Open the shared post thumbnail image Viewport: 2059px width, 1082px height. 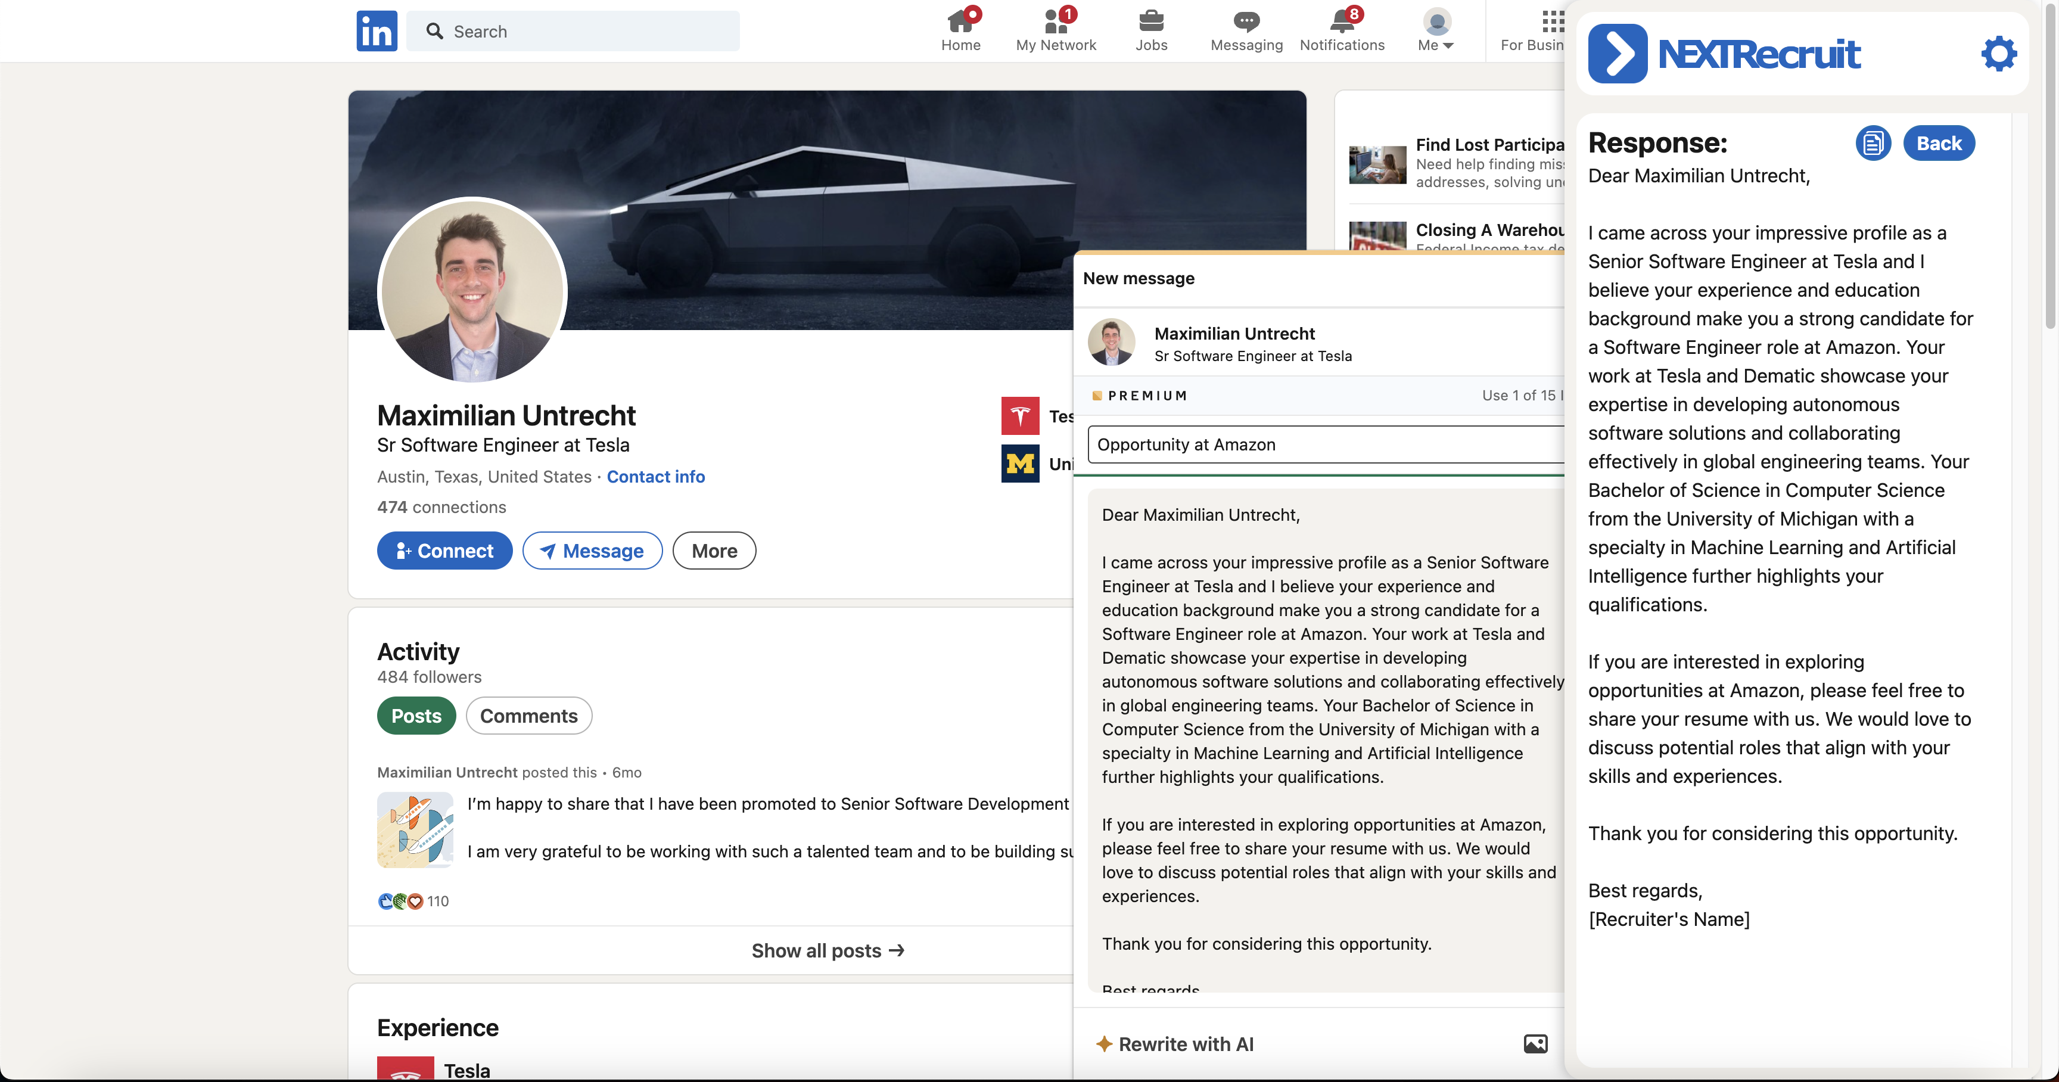415,829
